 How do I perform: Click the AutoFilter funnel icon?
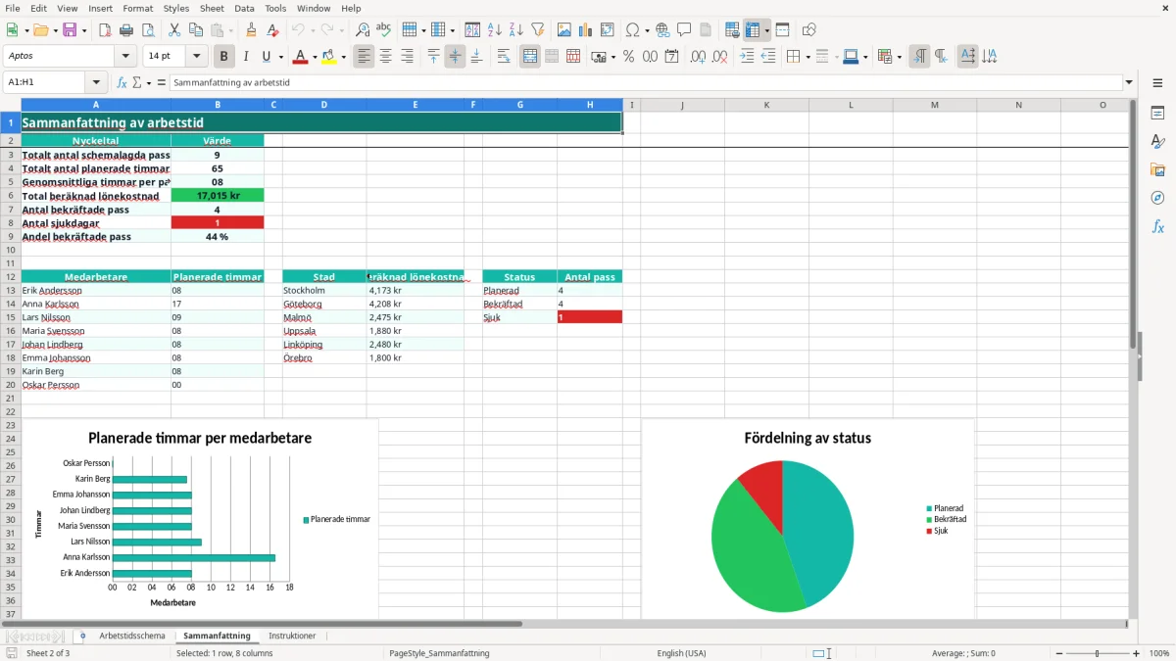tap(537, 30)
